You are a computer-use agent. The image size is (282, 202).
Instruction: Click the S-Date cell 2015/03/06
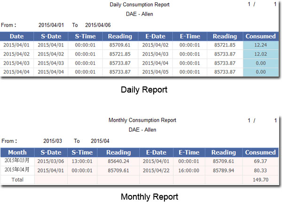click(x=51, y=161)
